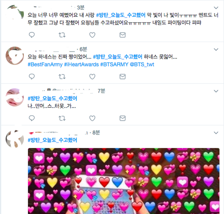Like the 3분 tweet with the heart
This screenshot has height=214, width=224.
pyautogui.click(x=92, y=35)
